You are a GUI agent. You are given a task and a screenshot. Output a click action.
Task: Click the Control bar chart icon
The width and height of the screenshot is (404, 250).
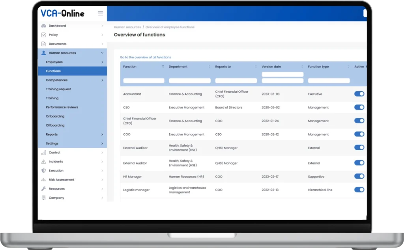click(44, 153)
